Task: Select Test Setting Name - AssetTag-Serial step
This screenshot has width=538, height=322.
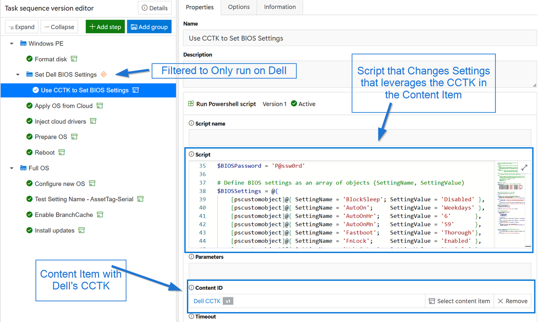Action: (x=84, y=199)
